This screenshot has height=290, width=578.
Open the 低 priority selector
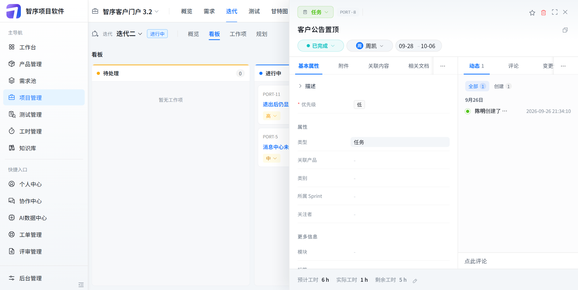tap(359, 105)
